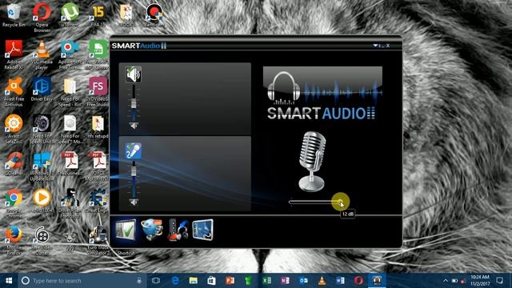
Task: Open the speaker and headphone setup icon
Action: 178,230
